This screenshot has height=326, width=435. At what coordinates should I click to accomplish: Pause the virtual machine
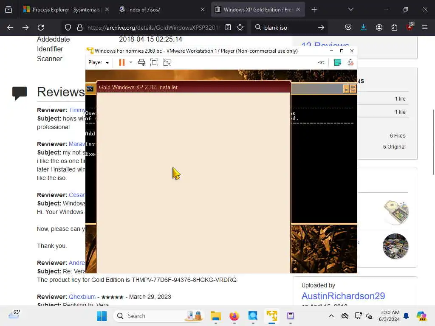tap(122, 62)
